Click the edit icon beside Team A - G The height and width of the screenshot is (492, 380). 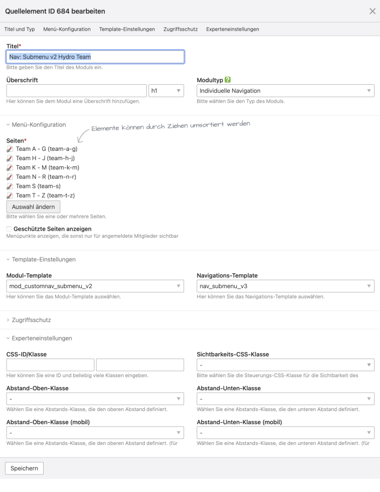pos(10,149)
